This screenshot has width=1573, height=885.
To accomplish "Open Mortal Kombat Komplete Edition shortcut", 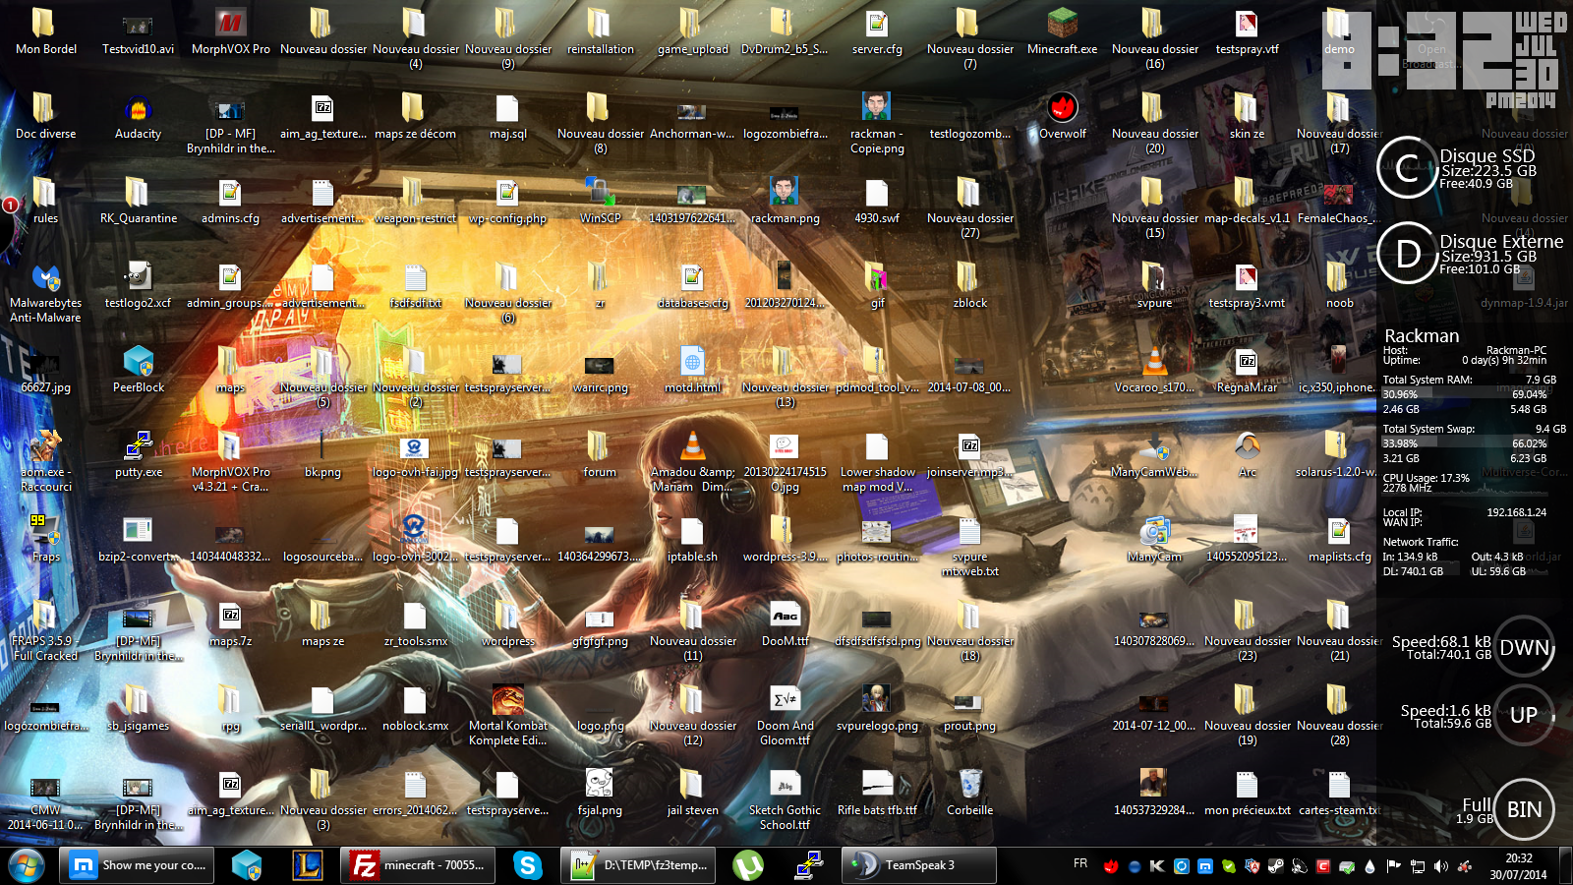I will pos(507,716).
